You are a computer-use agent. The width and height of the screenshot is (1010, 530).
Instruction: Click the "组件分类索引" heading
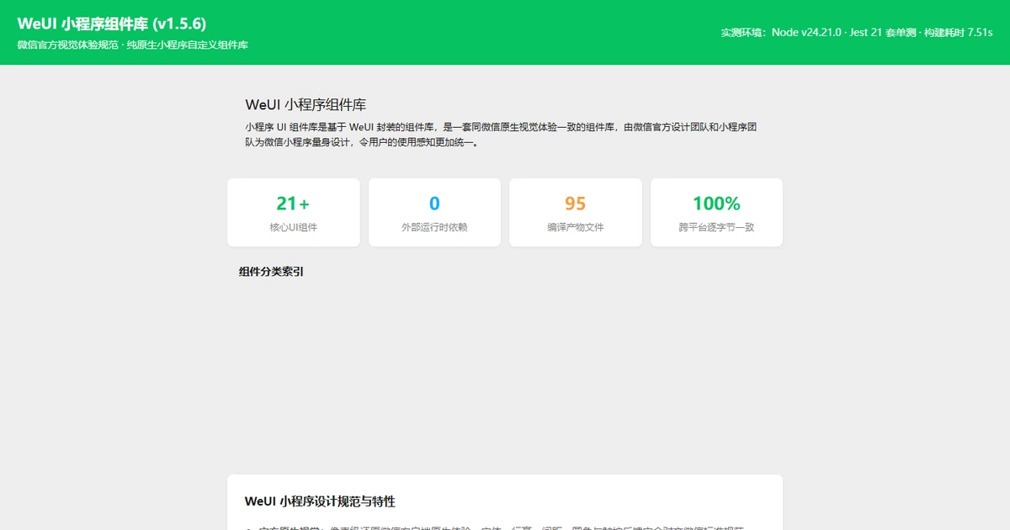pos(271,272)
